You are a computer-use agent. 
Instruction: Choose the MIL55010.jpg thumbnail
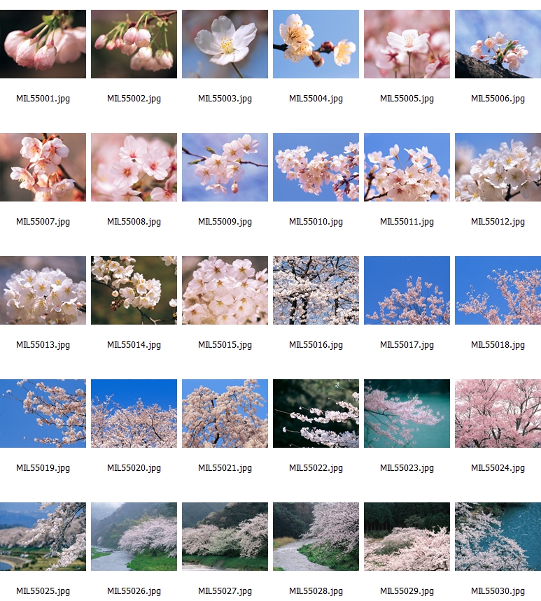click(x=316, y=167)
